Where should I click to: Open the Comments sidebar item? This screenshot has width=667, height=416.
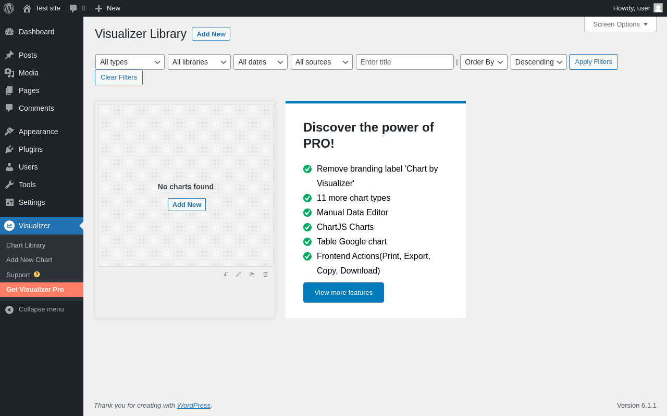tap(42, 108)
